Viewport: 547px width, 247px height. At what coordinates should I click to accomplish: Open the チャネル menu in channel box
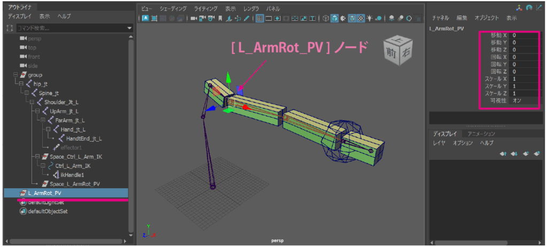441,18
